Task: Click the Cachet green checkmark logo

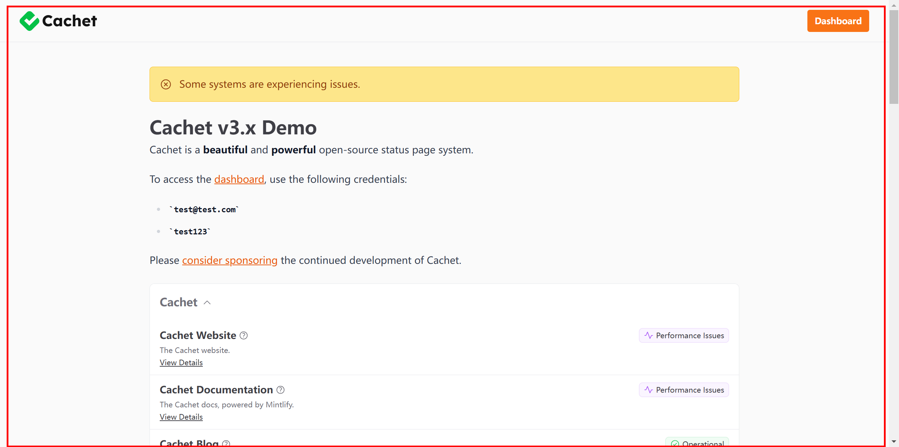Action: 29,21
